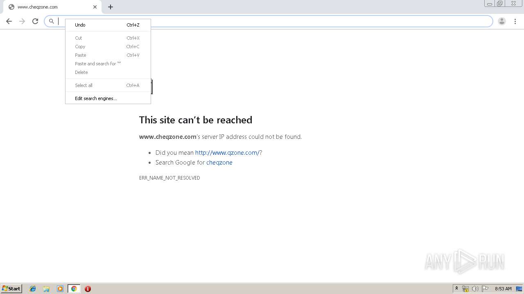The width and height of the screenshot is (524, 294).
Task: Open the Action Center flag icon
Action: [x=485, y=289]
